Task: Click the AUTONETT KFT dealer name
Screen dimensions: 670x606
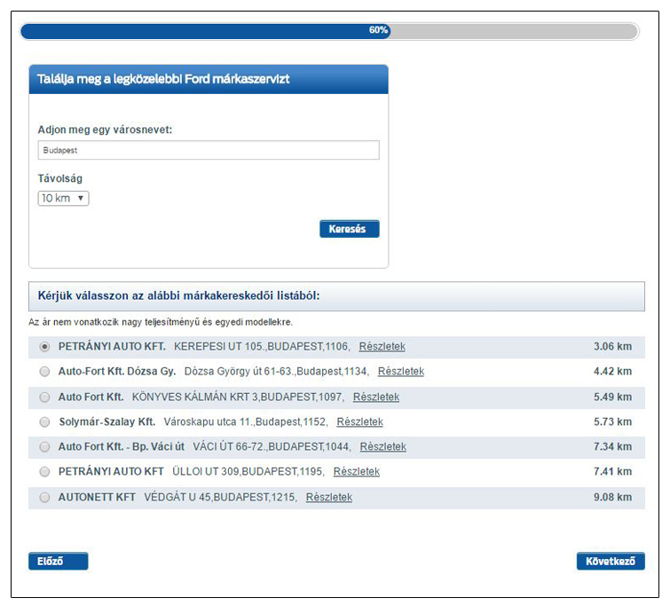Action: (97, 497)
